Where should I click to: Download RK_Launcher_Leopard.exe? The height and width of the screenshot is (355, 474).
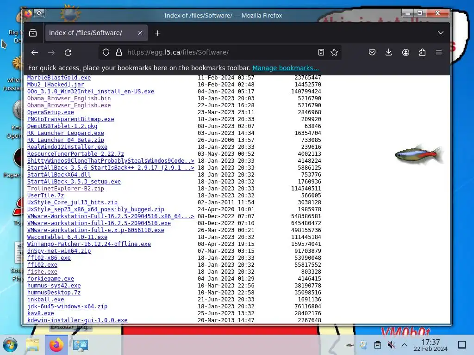(x=66, y=133)
